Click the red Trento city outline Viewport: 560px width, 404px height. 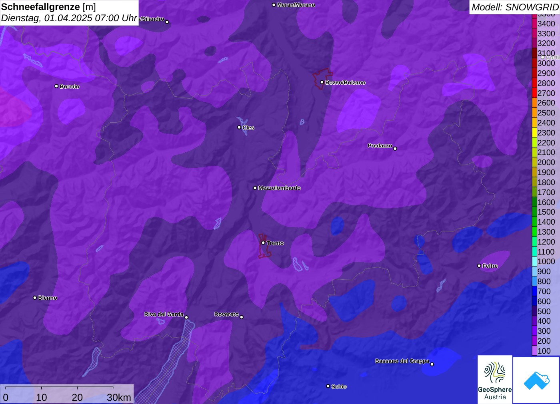264,245
